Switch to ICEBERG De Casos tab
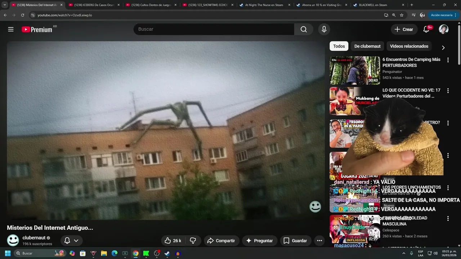Image resolution: width=461 pixels, height=259 pixels. click(94, 5)
